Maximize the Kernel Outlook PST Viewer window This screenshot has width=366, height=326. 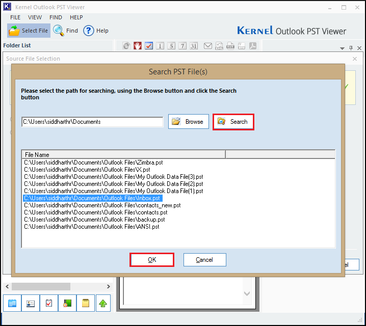click(x=344, y=8)
